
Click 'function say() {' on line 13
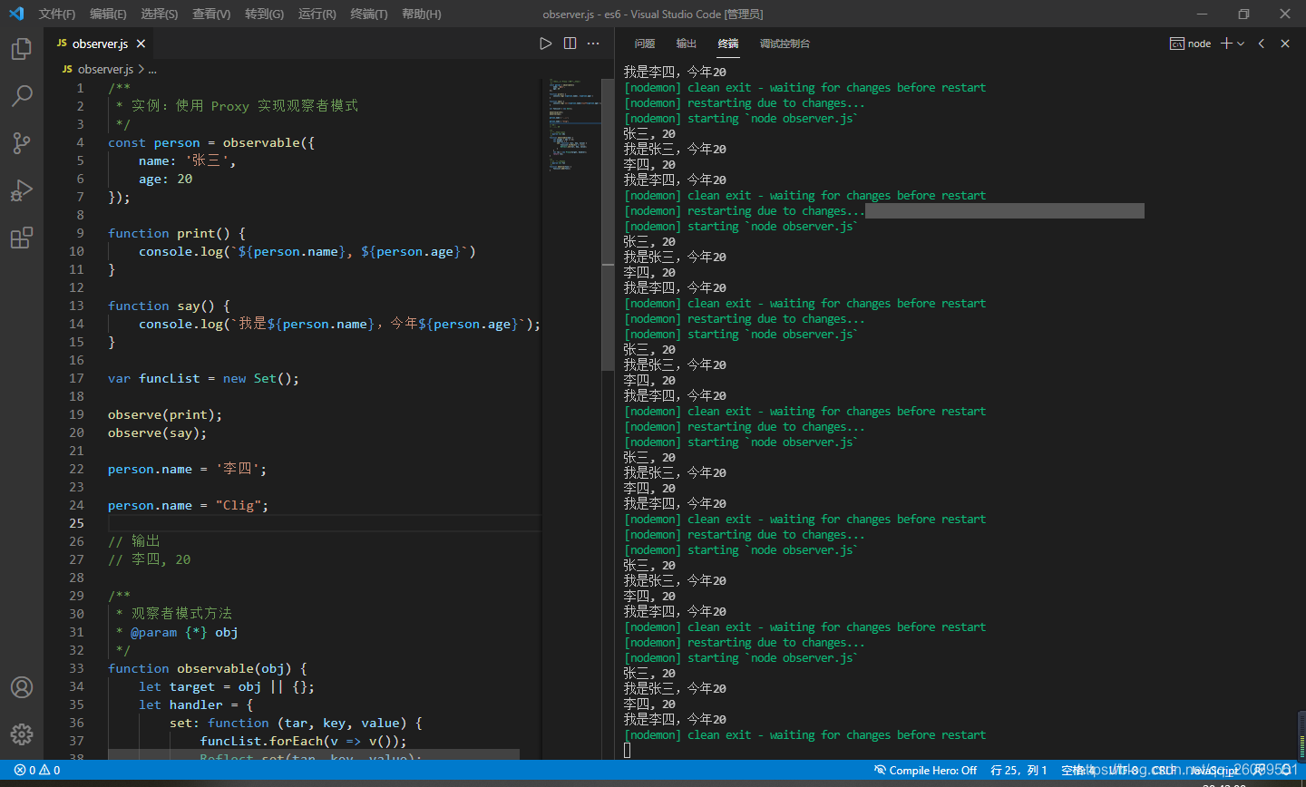tap(170, 306)
